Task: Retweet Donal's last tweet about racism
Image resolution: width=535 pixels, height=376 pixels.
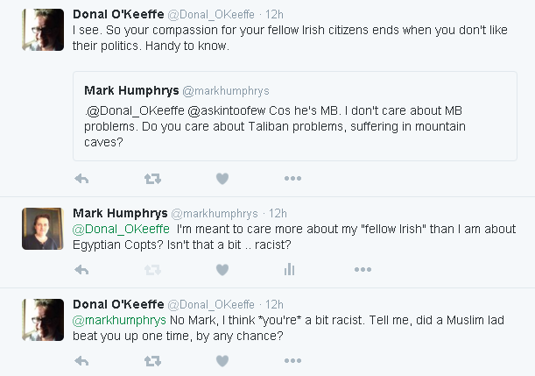Action: point(151,359)
